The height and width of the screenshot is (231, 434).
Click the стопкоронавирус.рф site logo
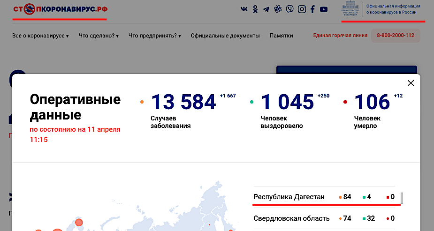[x=60, y=9]
